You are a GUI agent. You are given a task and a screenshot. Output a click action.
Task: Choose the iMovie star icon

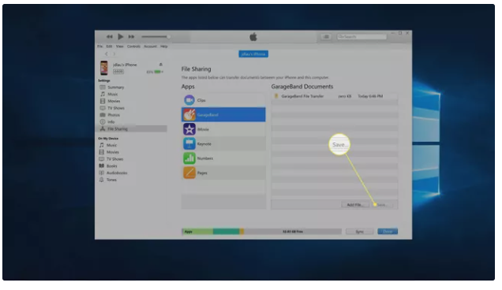pyautogui.click(x=189, y=129)
